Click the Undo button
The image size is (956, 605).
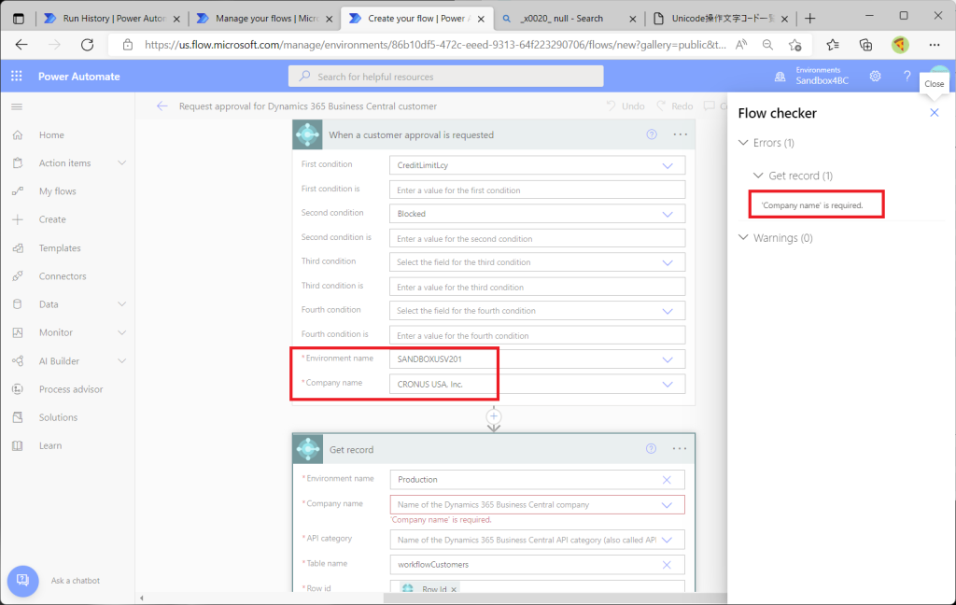(x=626, y=106)
